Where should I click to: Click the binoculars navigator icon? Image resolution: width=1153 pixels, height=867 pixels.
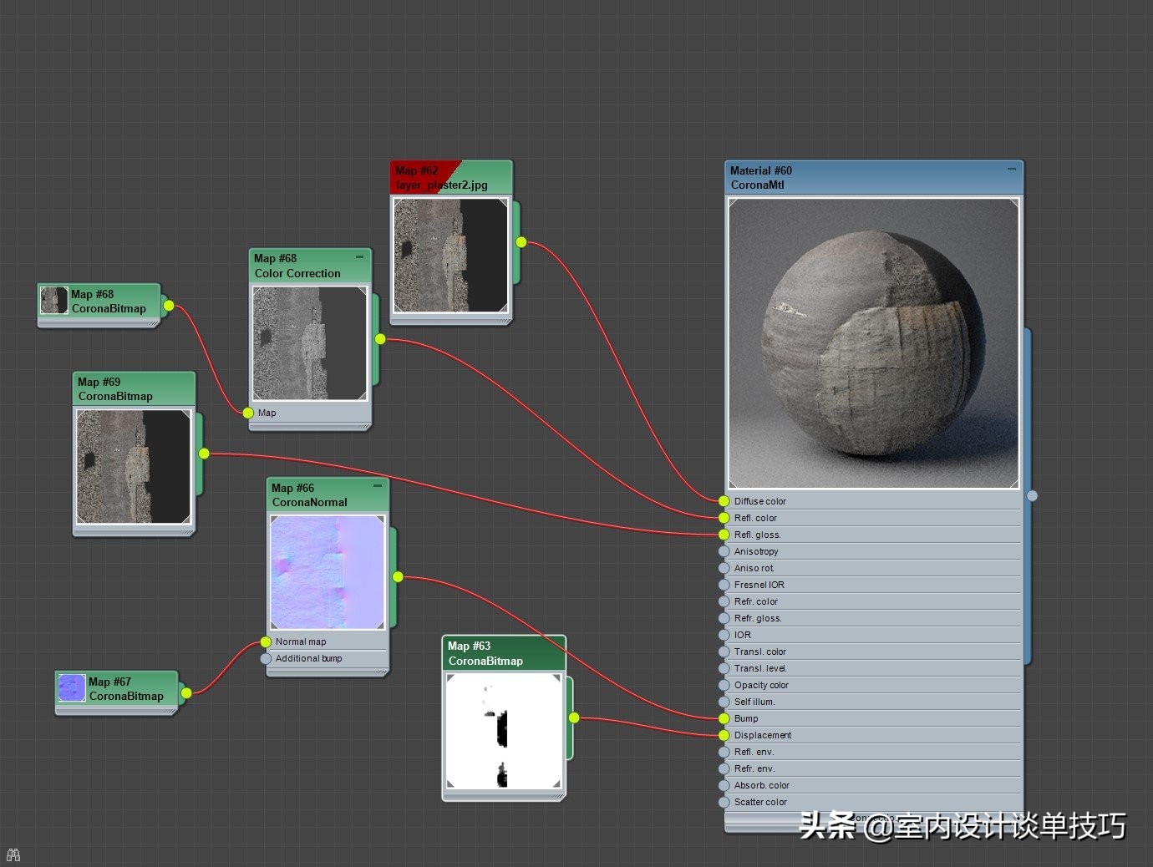click(13, 855)
